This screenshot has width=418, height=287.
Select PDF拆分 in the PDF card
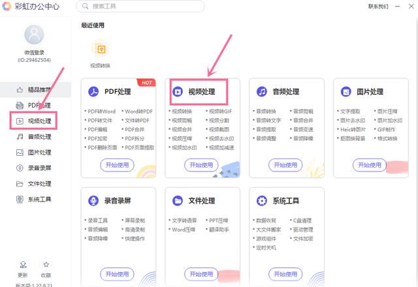click(135, 138)
